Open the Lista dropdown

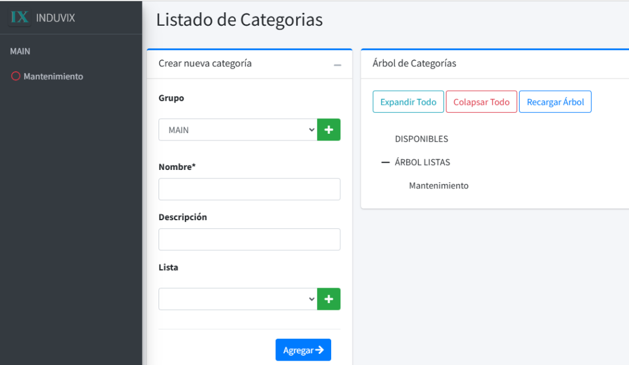238,299
